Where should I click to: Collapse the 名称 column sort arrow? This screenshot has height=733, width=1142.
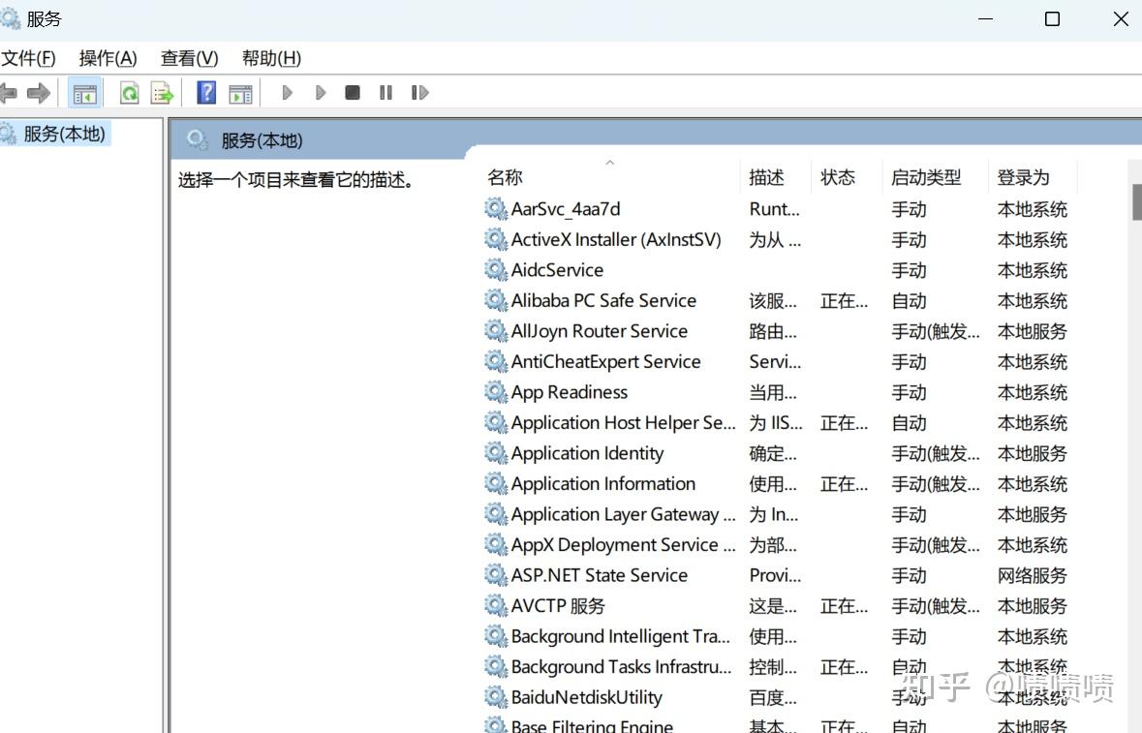pos(609,163)
